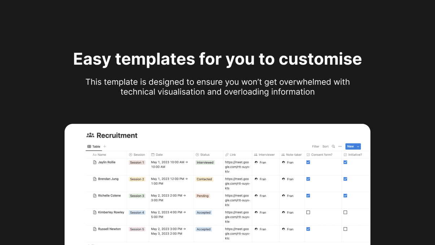The height and width of the screenshot is (245, 435).
Task: Change Russell Newton's Accepted status
Action: tap(204, 229)
